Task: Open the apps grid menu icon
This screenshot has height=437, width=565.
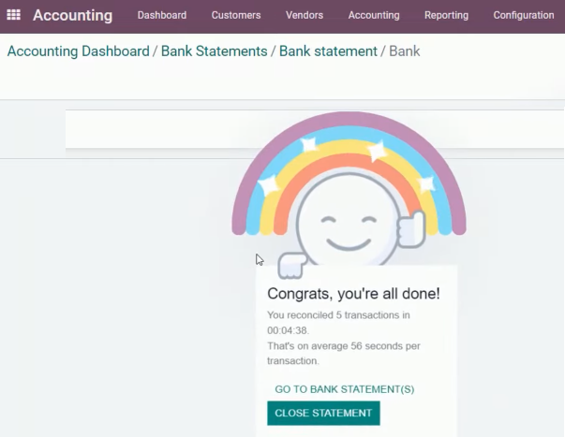Action: 13,15
